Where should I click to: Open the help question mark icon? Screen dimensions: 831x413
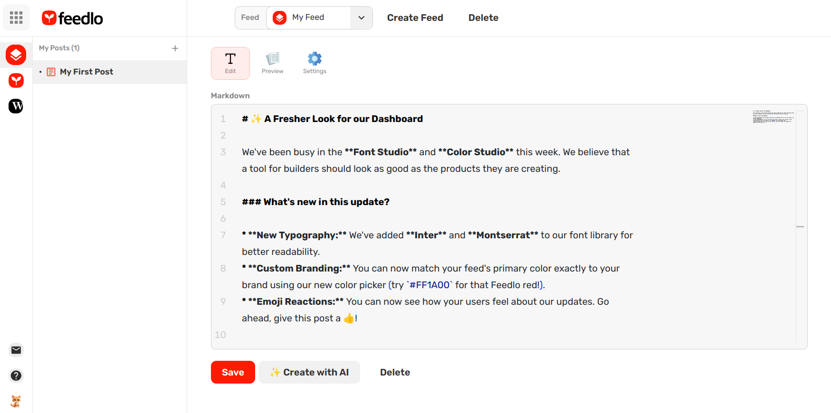pyautogui.click(x=16, y=375)
